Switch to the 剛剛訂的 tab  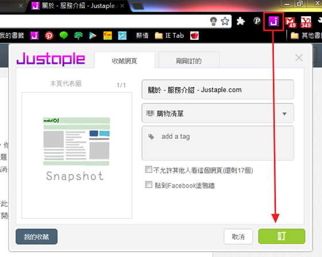coord(189,60)
